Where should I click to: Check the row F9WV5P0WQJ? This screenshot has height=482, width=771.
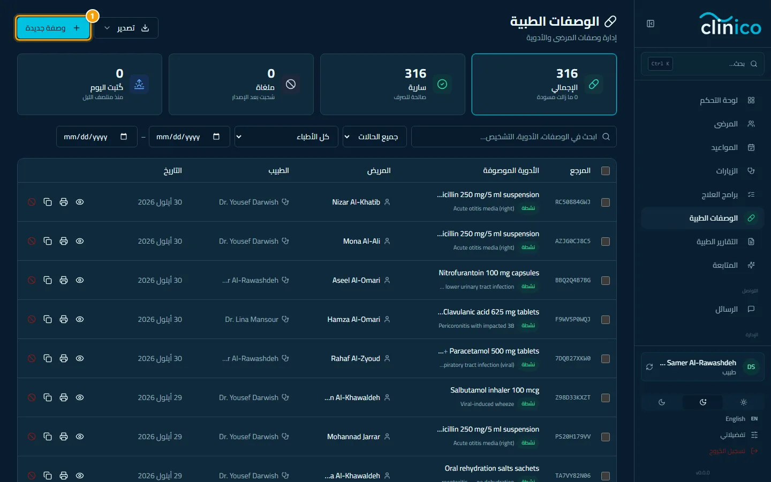pos(606,320)
